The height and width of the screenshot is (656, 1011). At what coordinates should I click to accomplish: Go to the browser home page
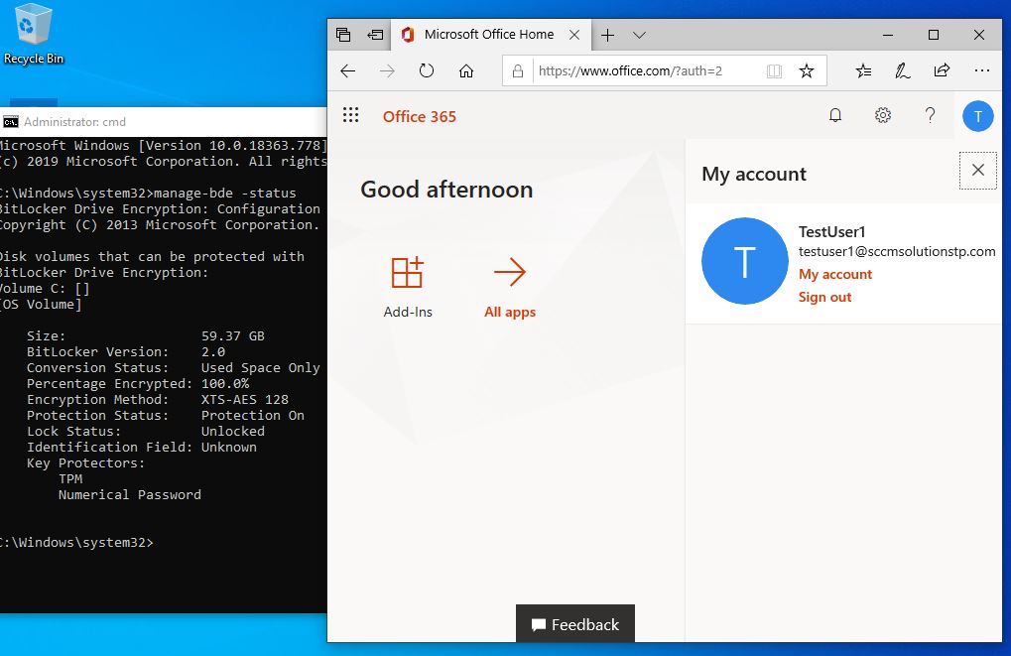click(x=466, y=71)
